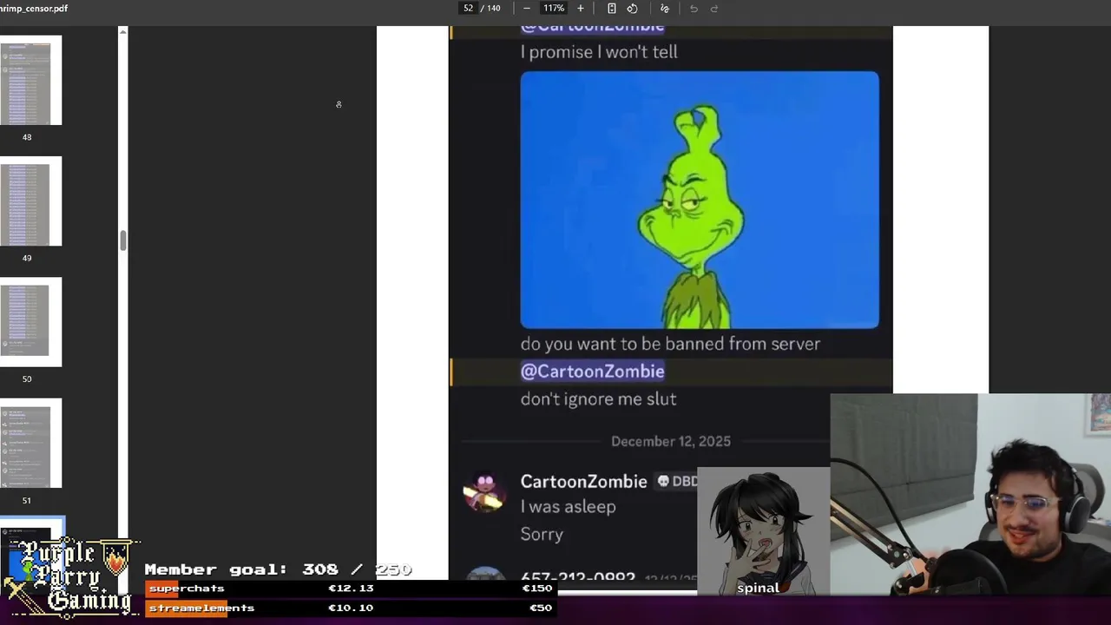Screen dimensions: 1111x625
Task: Click the DBD skull tag badge
Action: click(x=677, y=482)
